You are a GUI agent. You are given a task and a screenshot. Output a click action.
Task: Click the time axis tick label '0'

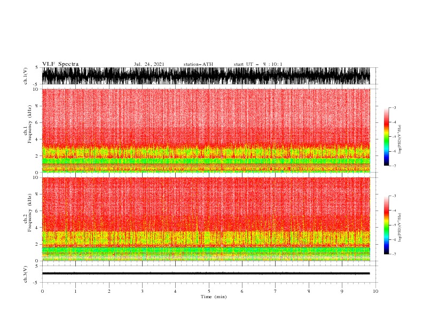coord(42,291)
